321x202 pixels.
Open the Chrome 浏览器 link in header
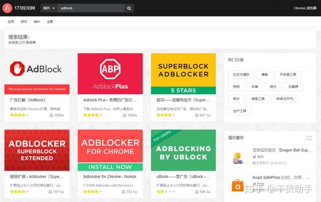pos(304,8)
